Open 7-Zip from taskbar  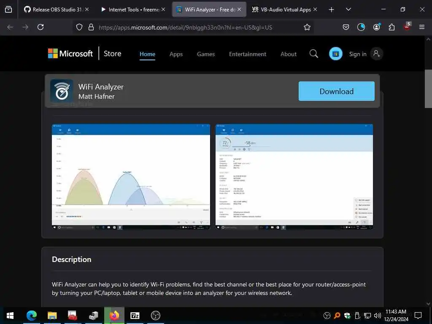135,316
